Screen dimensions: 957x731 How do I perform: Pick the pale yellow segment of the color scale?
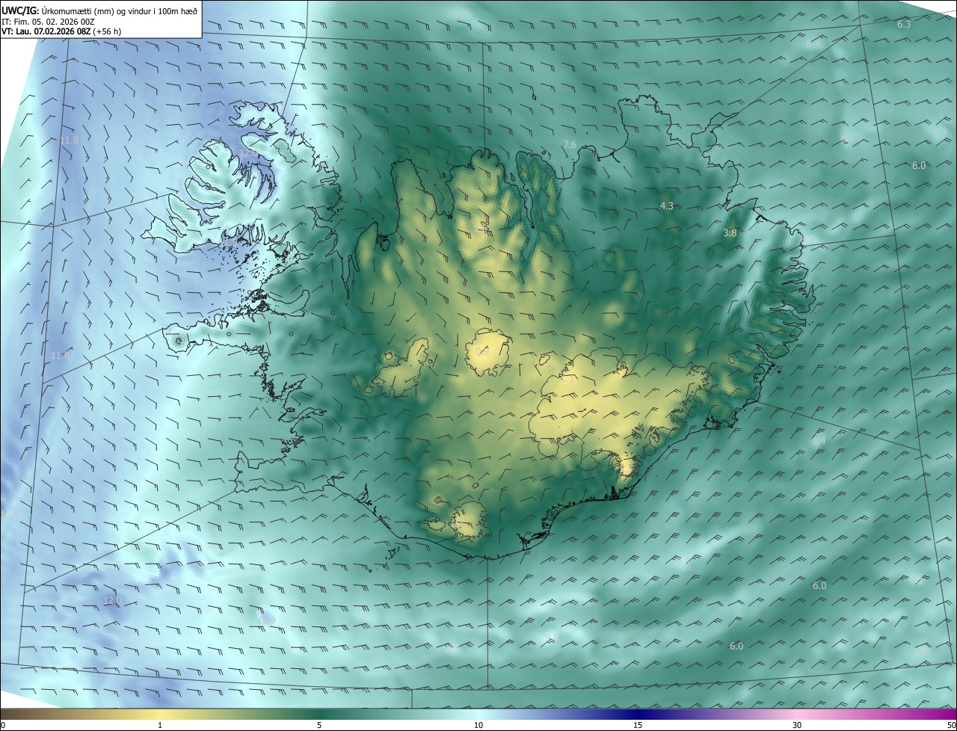(160, 715)
